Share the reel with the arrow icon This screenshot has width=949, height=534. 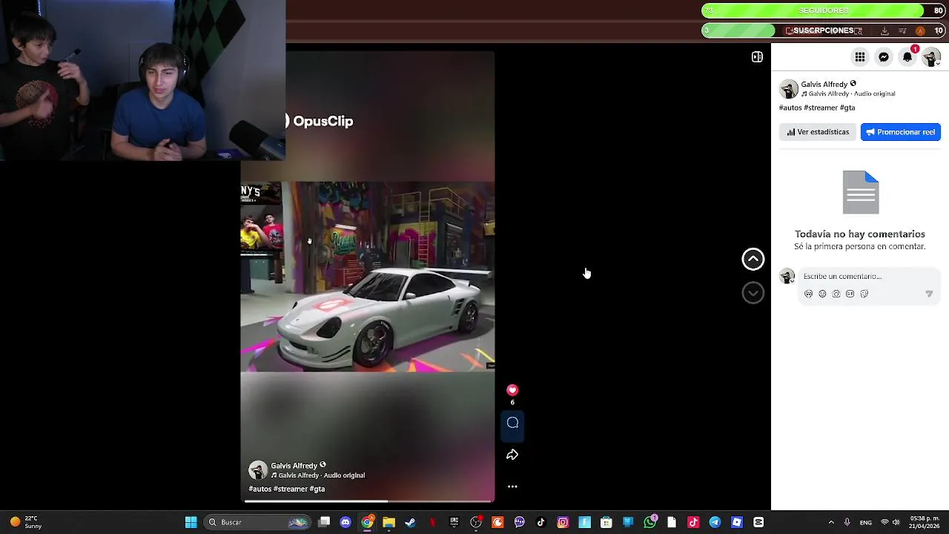click(512, 455)
